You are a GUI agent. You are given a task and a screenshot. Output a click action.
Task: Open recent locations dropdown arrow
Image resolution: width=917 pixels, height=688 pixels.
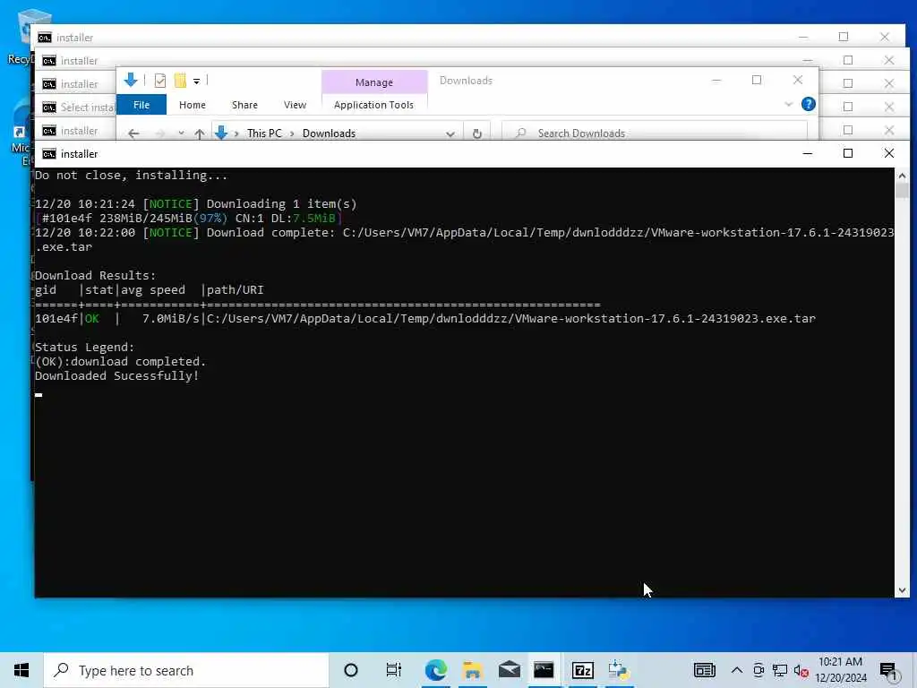[181, 133]
